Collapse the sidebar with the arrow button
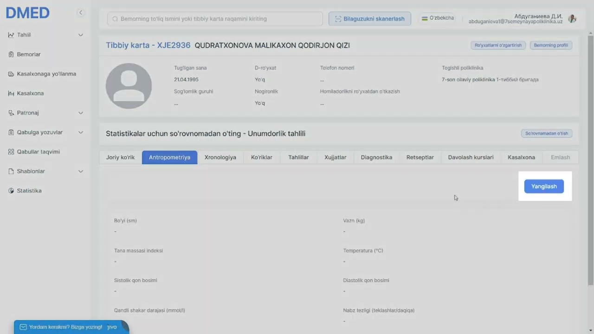 pos(80,13)
